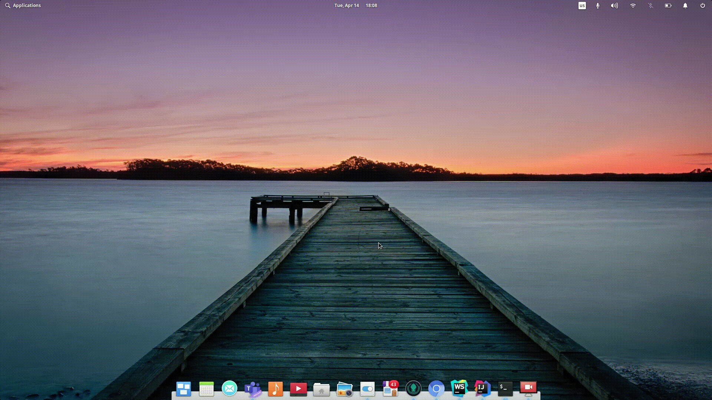This screenshot has height=400, width=712.
Task: Launch the Calendar app from the dock
Action: pos(207,389)
